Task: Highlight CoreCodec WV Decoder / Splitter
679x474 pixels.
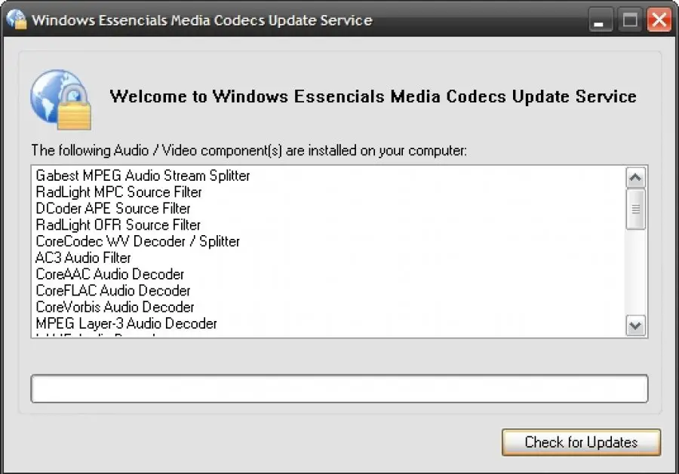Action: (x=137, y=241)
